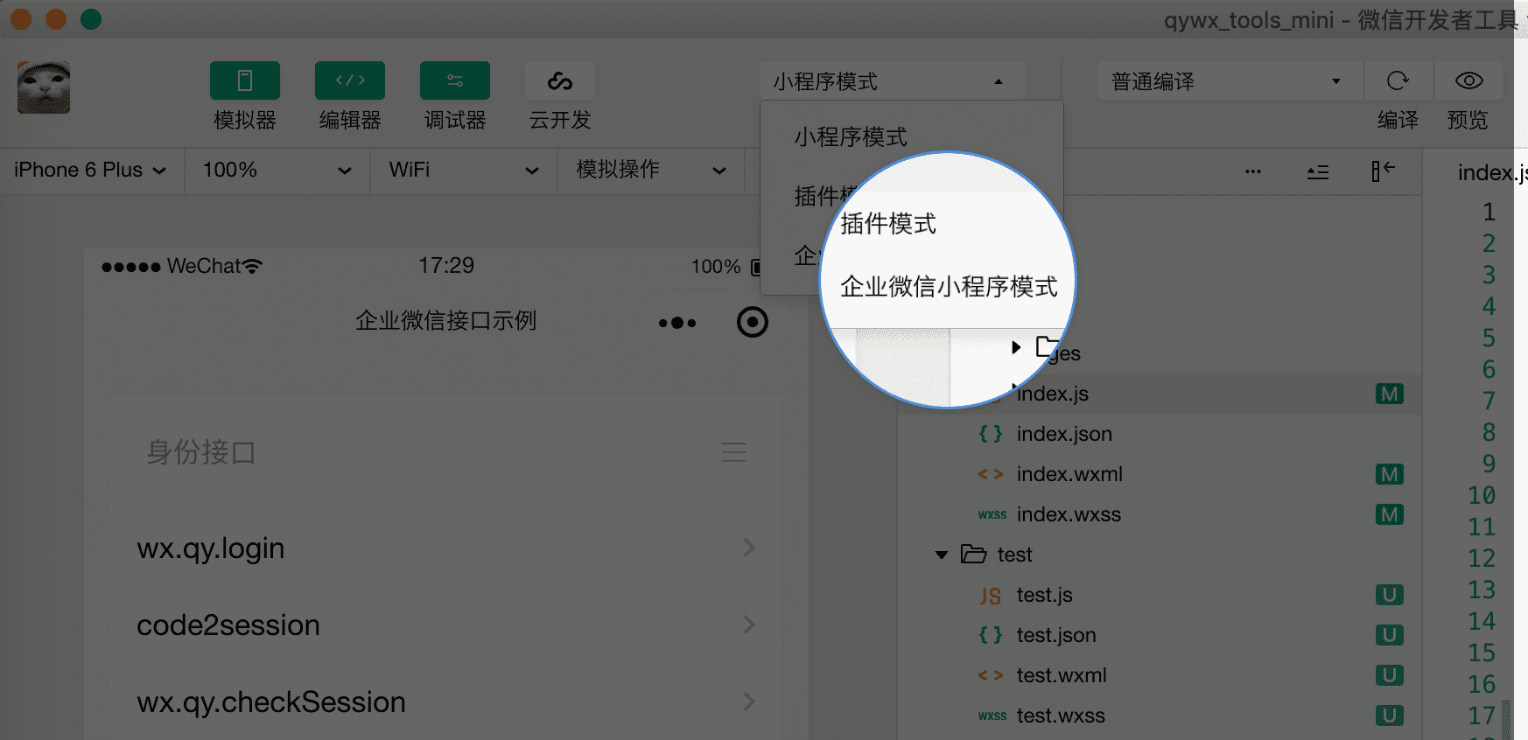Viewport: 1528px width, 740px height.
Task: Click the U badge on test.wxml
Action: pyautogui.click(x=1390, y=675)
